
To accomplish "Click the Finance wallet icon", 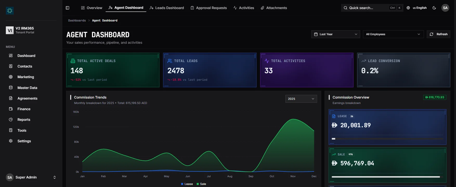I will point(11,109).
